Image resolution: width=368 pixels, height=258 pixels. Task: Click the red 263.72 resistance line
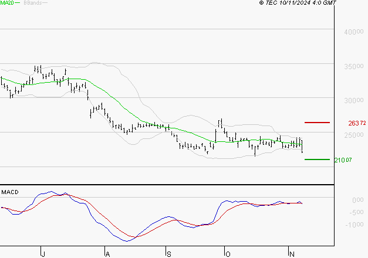tap(317, 123)
